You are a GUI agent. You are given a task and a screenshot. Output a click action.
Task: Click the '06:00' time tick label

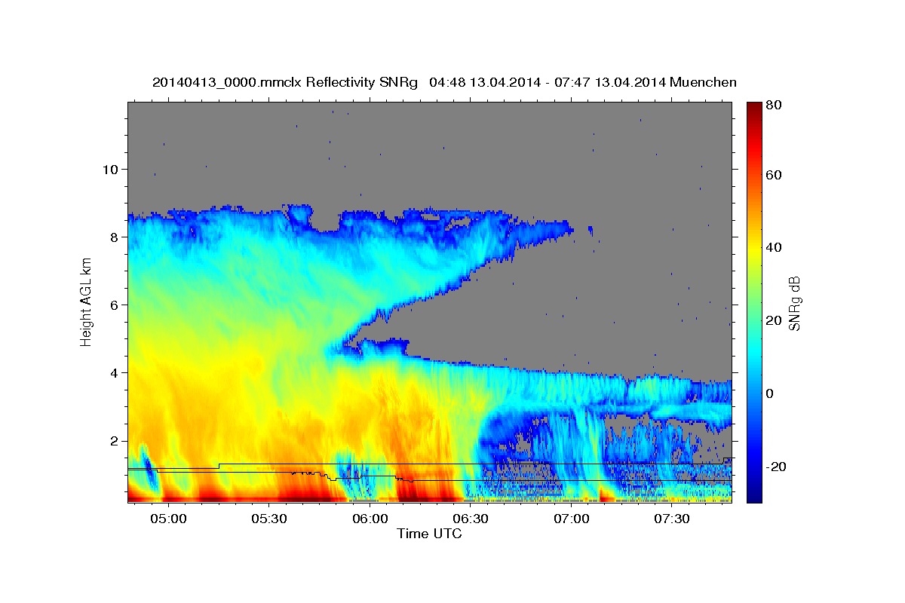point(370,519)
